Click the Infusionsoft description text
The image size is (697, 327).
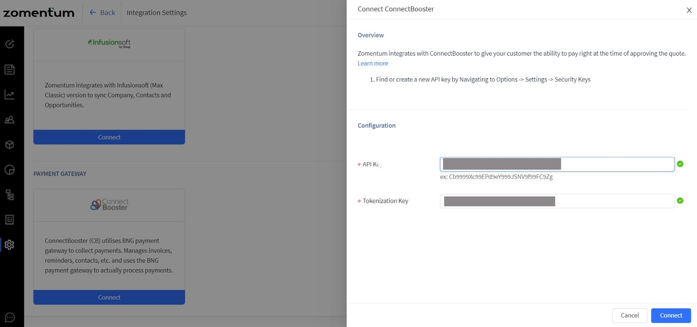coord(108,95)
